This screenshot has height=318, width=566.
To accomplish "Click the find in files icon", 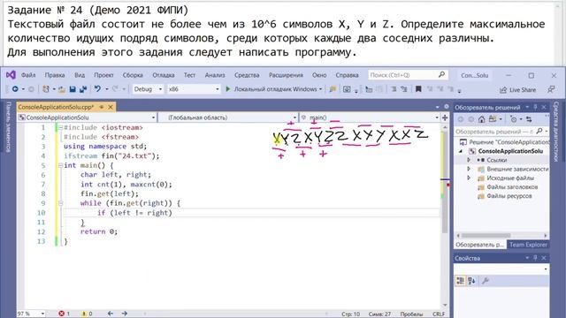I will tap(333, 89).
